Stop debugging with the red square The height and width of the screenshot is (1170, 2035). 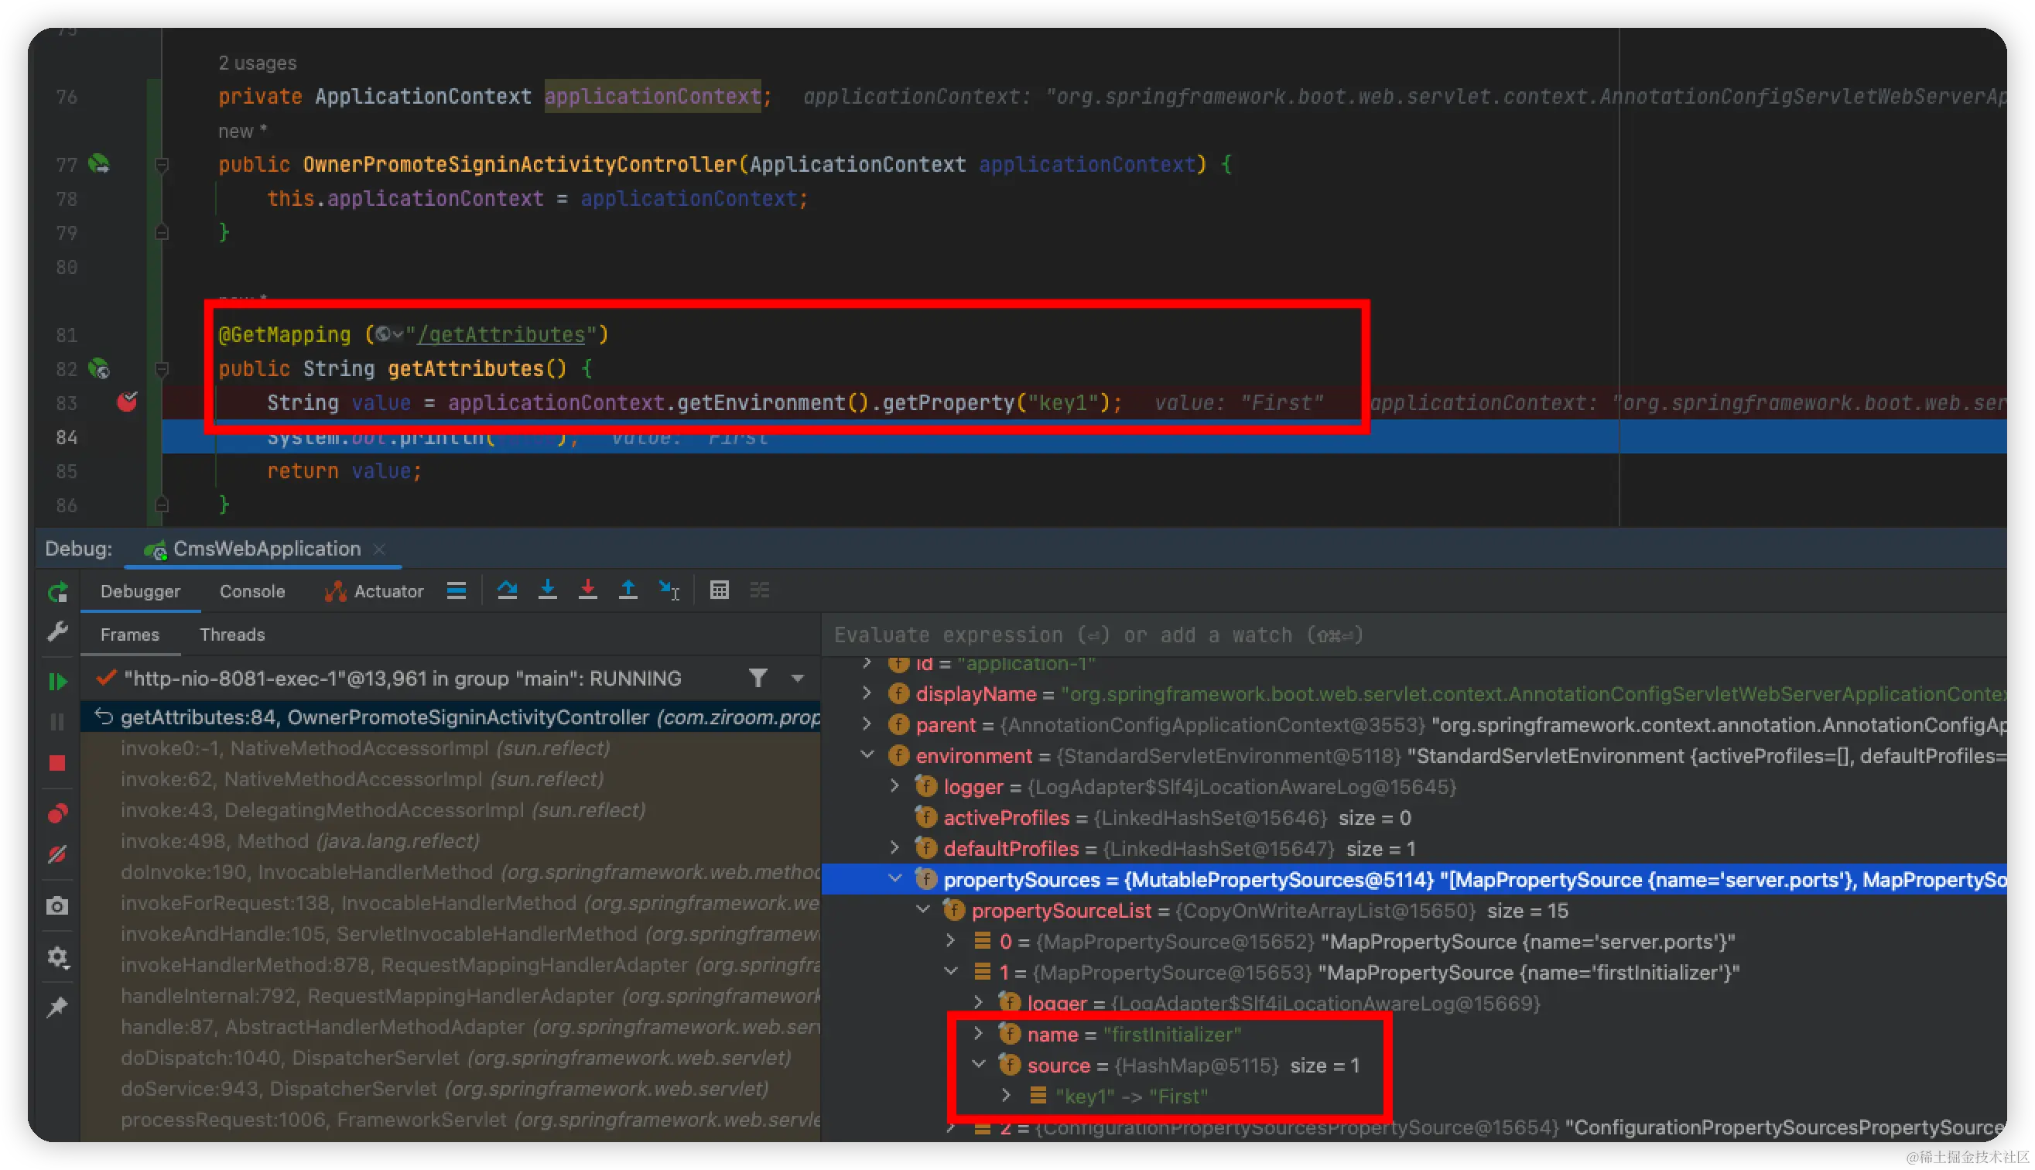click(x=57, y=763)
